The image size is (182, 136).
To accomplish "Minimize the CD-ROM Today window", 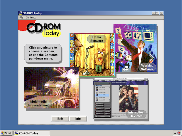I will (154, 13).
